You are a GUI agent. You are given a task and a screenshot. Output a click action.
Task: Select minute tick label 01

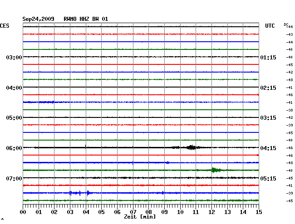39,212
